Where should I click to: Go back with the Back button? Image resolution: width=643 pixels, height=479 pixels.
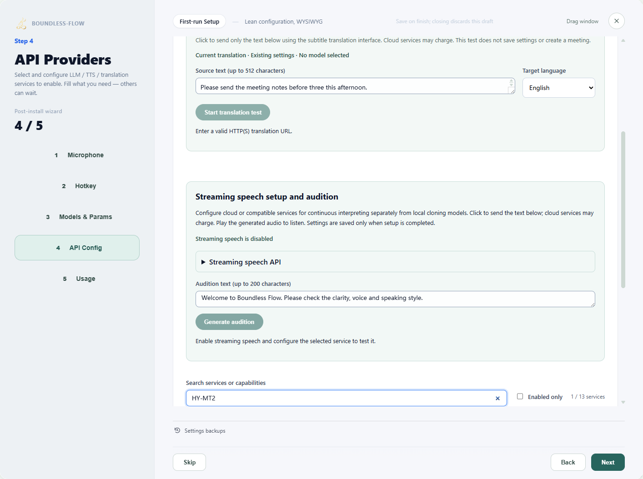click(x=568, y=462)
